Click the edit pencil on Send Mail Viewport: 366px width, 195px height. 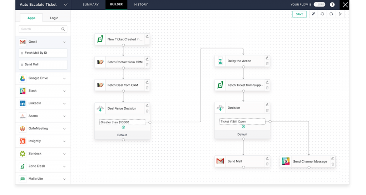coord(267,158)
